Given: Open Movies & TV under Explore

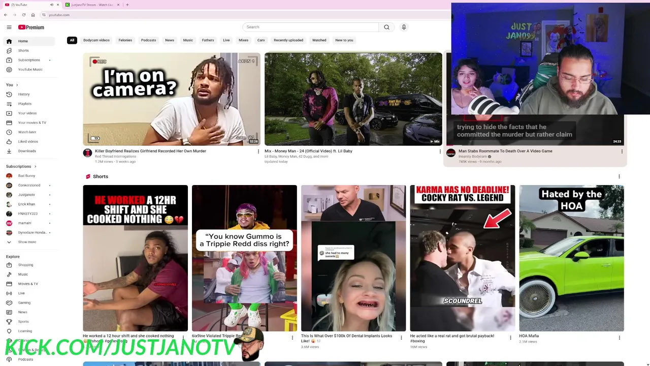Looking at the screenshot, I should pyautogui.click(x=30, y=284).
